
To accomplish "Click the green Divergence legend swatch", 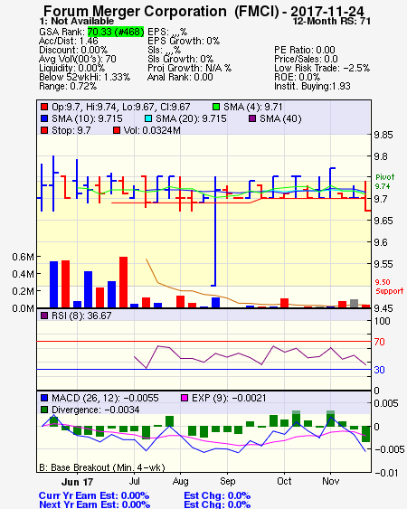I will tap(44, 410).
